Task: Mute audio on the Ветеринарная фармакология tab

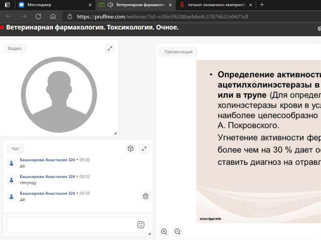Action: (110, 5)
